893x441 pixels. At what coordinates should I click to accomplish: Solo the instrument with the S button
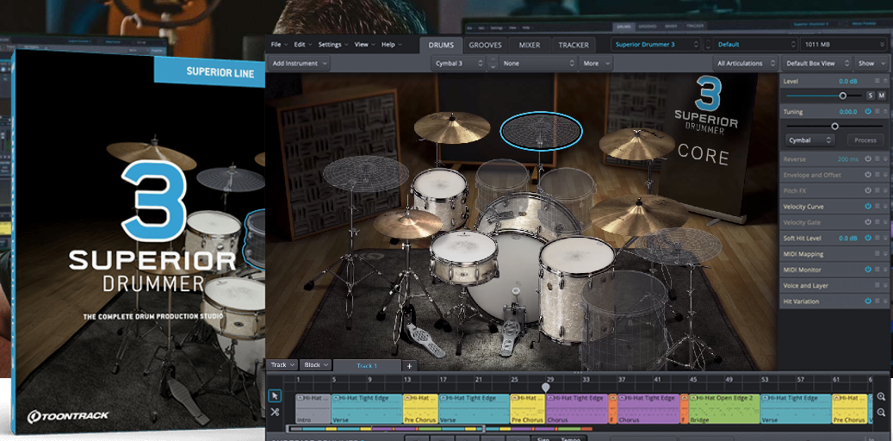coord(871,96)
